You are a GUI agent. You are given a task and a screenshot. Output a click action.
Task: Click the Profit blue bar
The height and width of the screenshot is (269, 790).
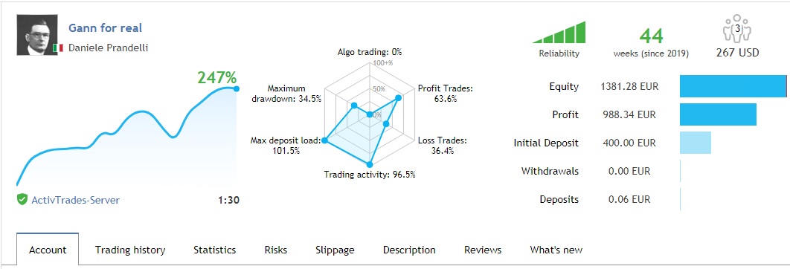(x=718, y=114)
